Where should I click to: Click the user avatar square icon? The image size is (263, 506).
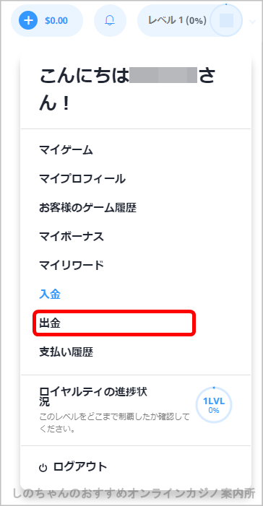coord(226,21)
